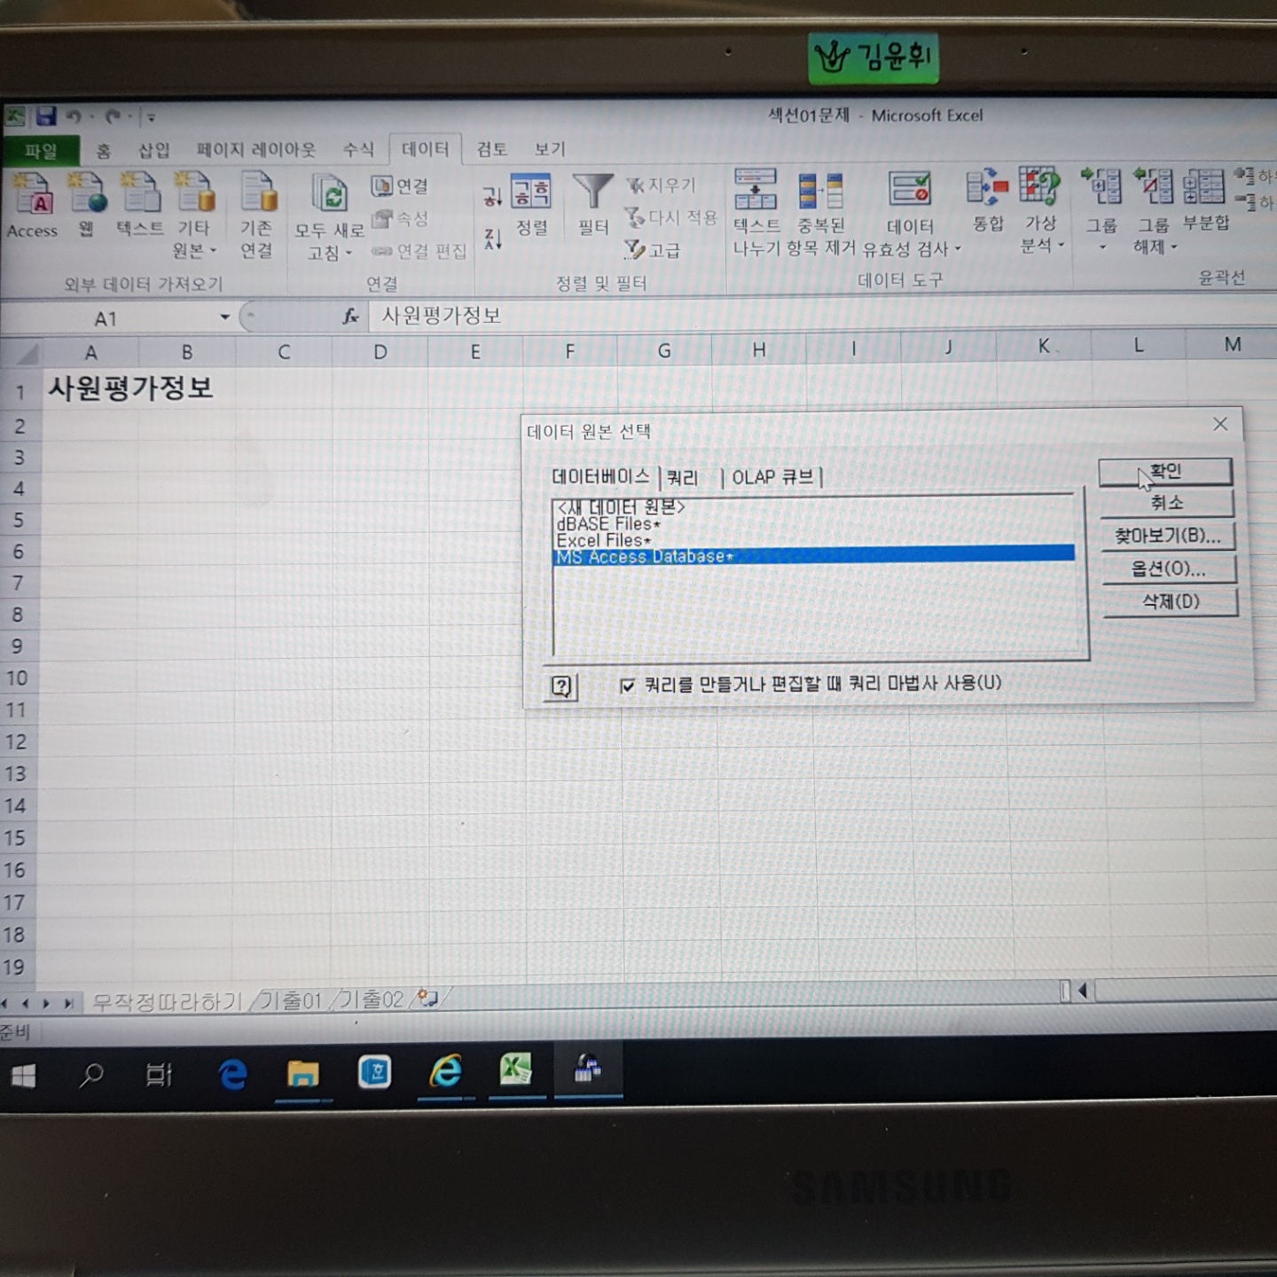Toggle the Query Wizard usage checkbox
The height and width of the screenshot is (1277, 1277).
point(628,686)
